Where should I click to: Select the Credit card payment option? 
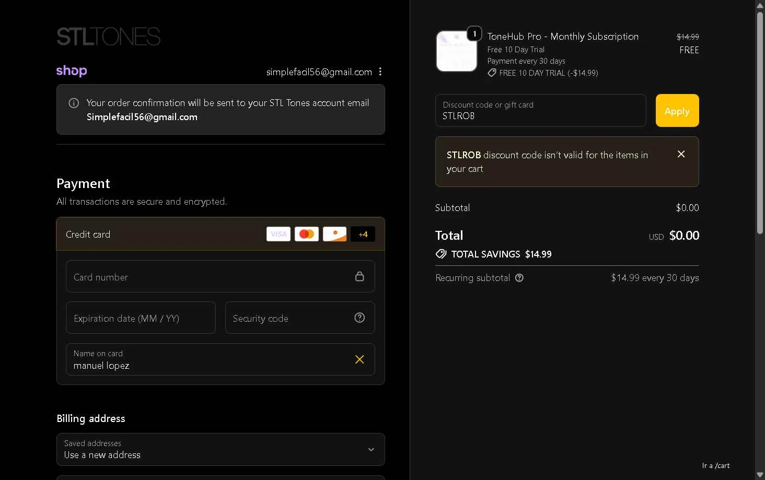[221, 234]
